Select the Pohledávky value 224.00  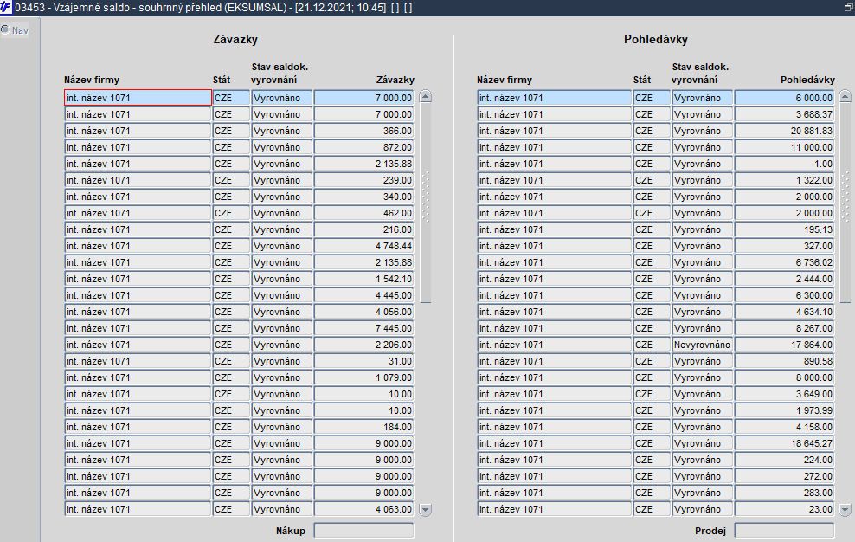point(784,460)
